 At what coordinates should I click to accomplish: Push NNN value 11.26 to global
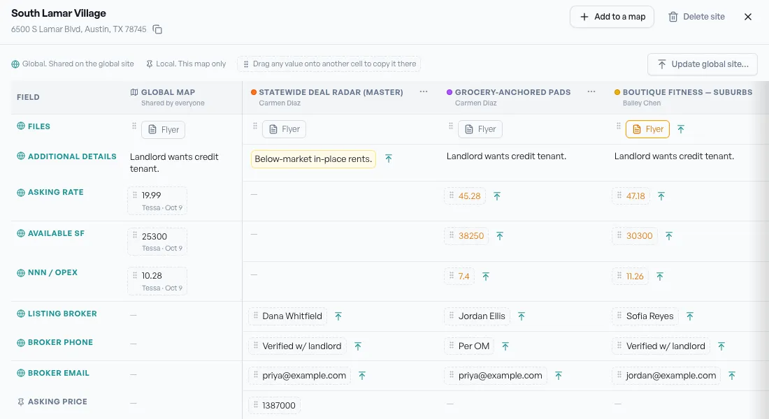click(660, 277)
